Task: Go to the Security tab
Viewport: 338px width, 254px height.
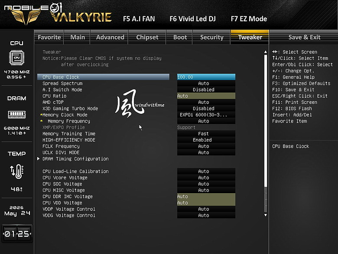Action: click(211, 37)
